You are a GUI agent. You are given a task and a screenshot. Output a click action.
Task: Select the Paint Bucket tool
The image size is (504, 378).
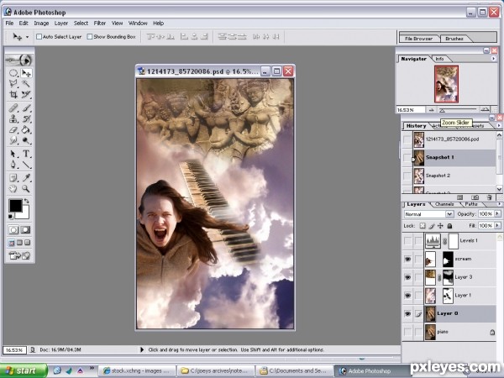(x=26, y=129)
